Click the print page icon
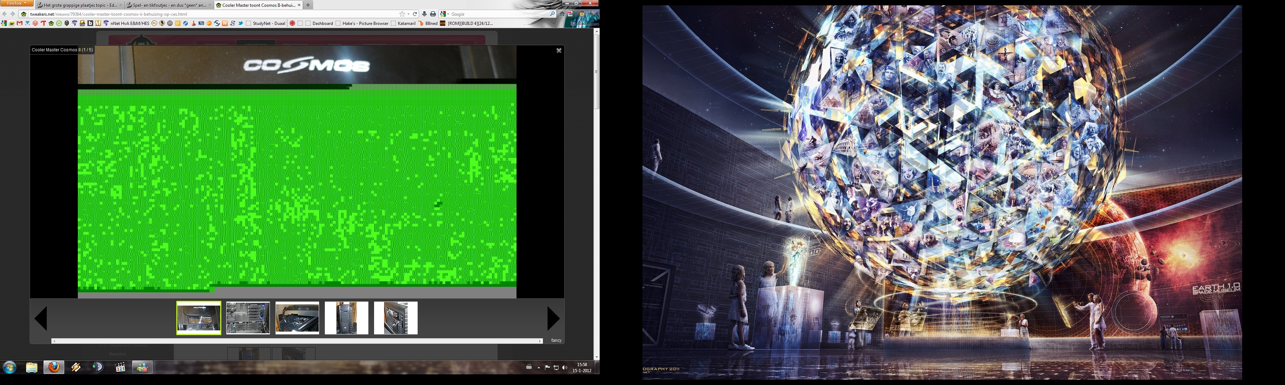Image resolution: width=1285 pixels, height=385 pixels. (433, 14)
